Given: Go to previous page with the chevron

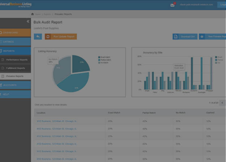Looking at the screenshot, I should [222, 103].
